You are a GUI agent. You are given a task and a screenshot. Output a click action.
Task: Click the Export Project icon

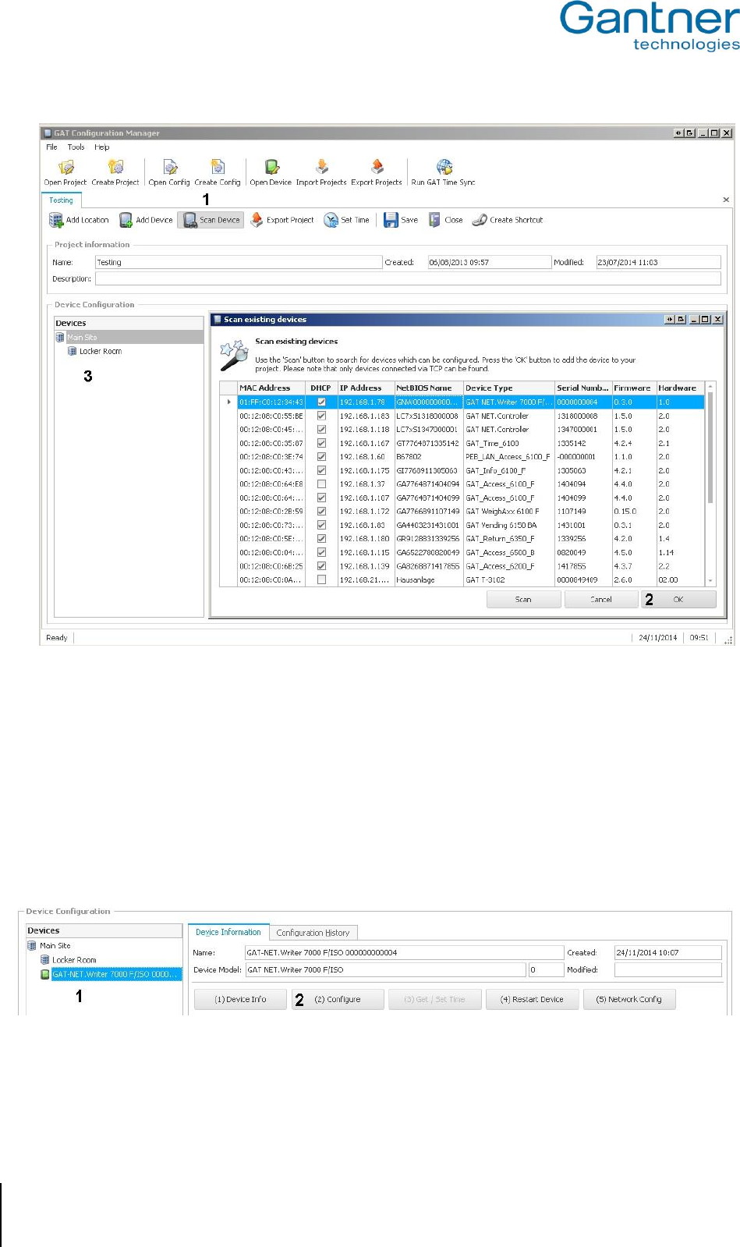click(257, 220)
